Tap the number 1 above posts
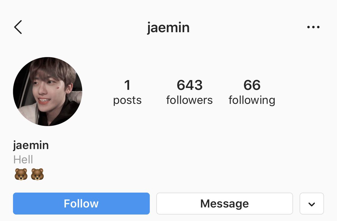337x221 pixels. click(127, 85)
